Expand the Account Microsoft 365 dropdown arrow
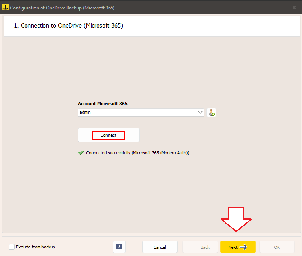 pos(200,112)
